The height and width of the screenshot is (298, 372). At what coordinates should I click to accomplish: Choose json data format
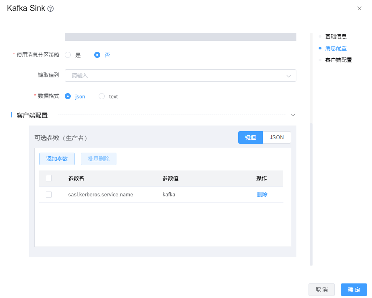click(x=68, y=96)
